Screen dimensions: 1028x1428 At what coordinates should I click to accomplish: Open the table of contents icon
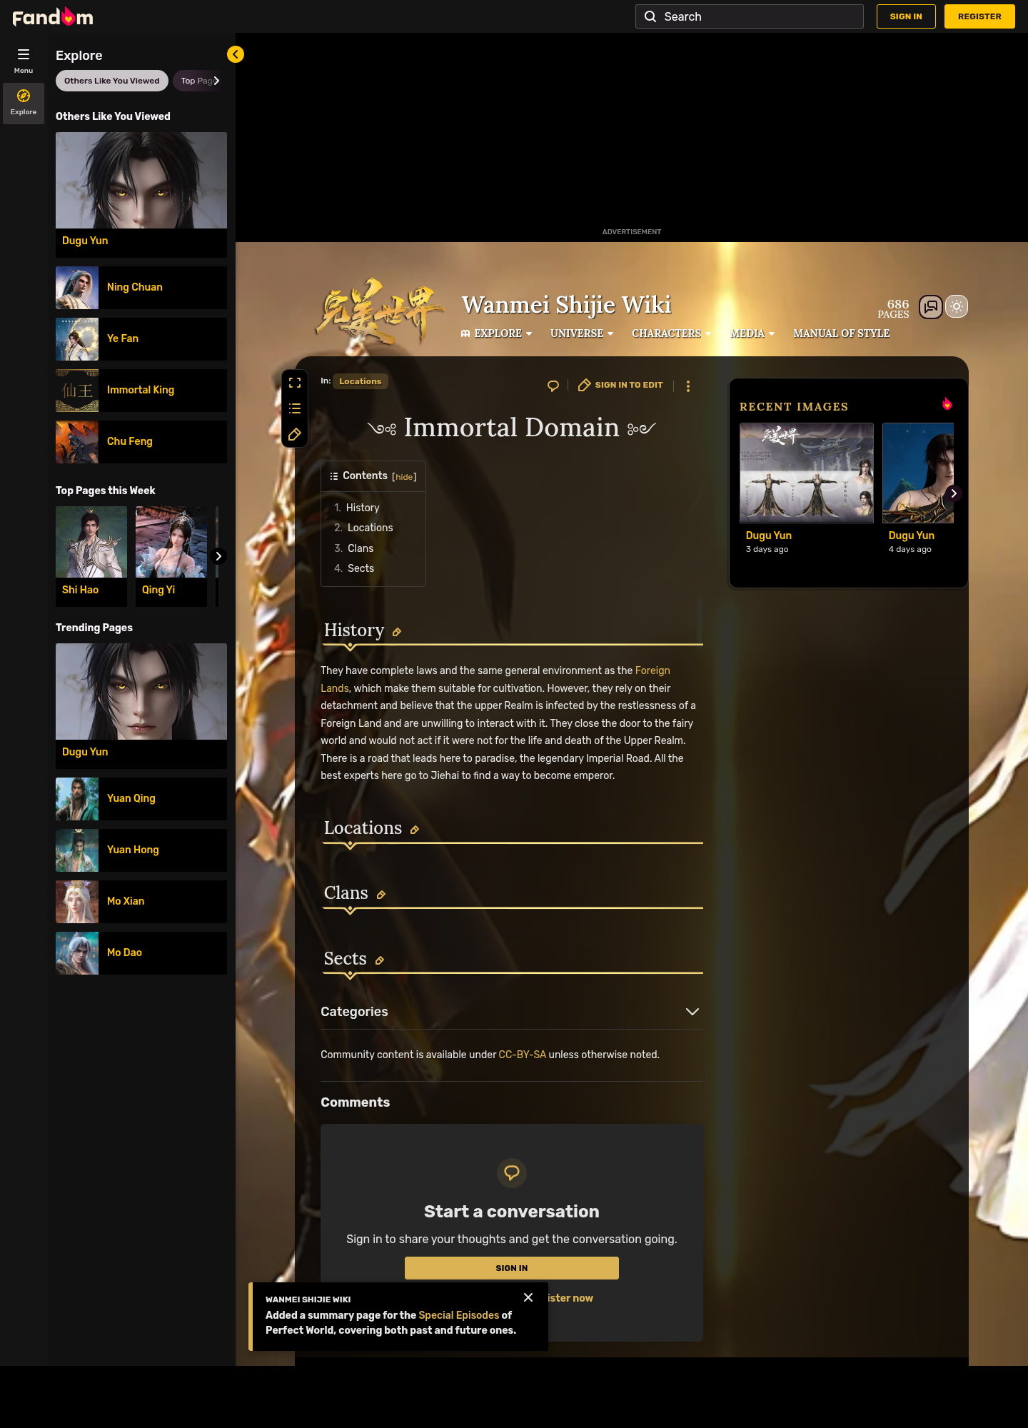coord(295,409)
